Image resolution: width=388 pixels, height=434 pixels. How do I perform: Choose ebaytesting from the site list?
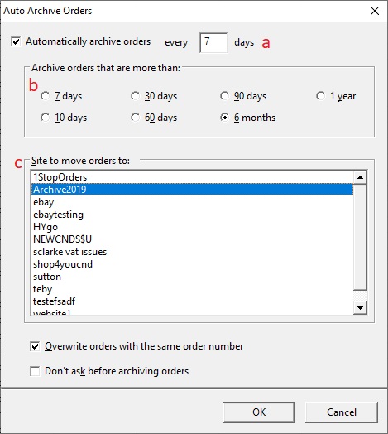click(192, 215)
